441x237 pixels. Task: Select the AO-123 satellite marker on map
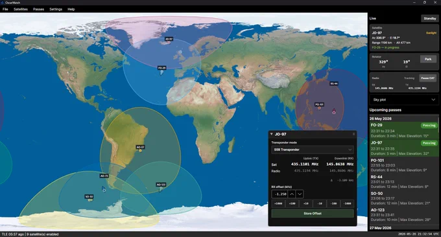161,189
